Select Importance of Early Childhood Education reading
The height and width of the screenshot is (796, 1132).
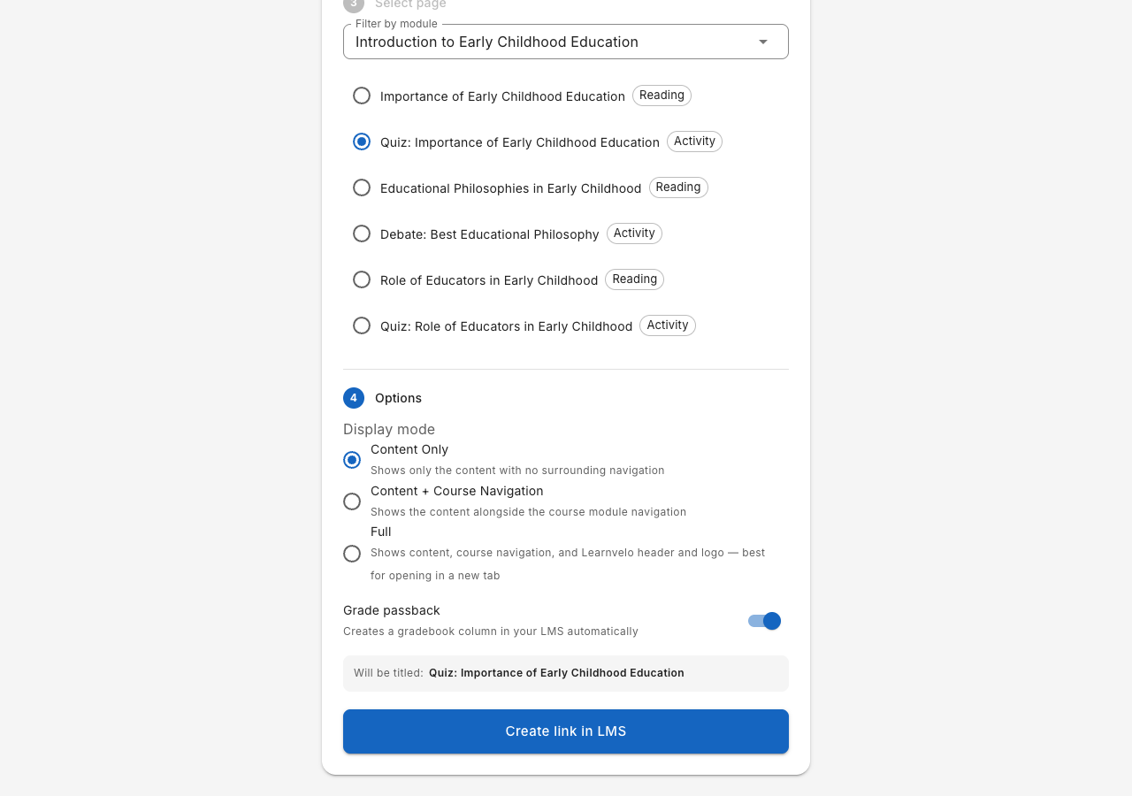362,96
